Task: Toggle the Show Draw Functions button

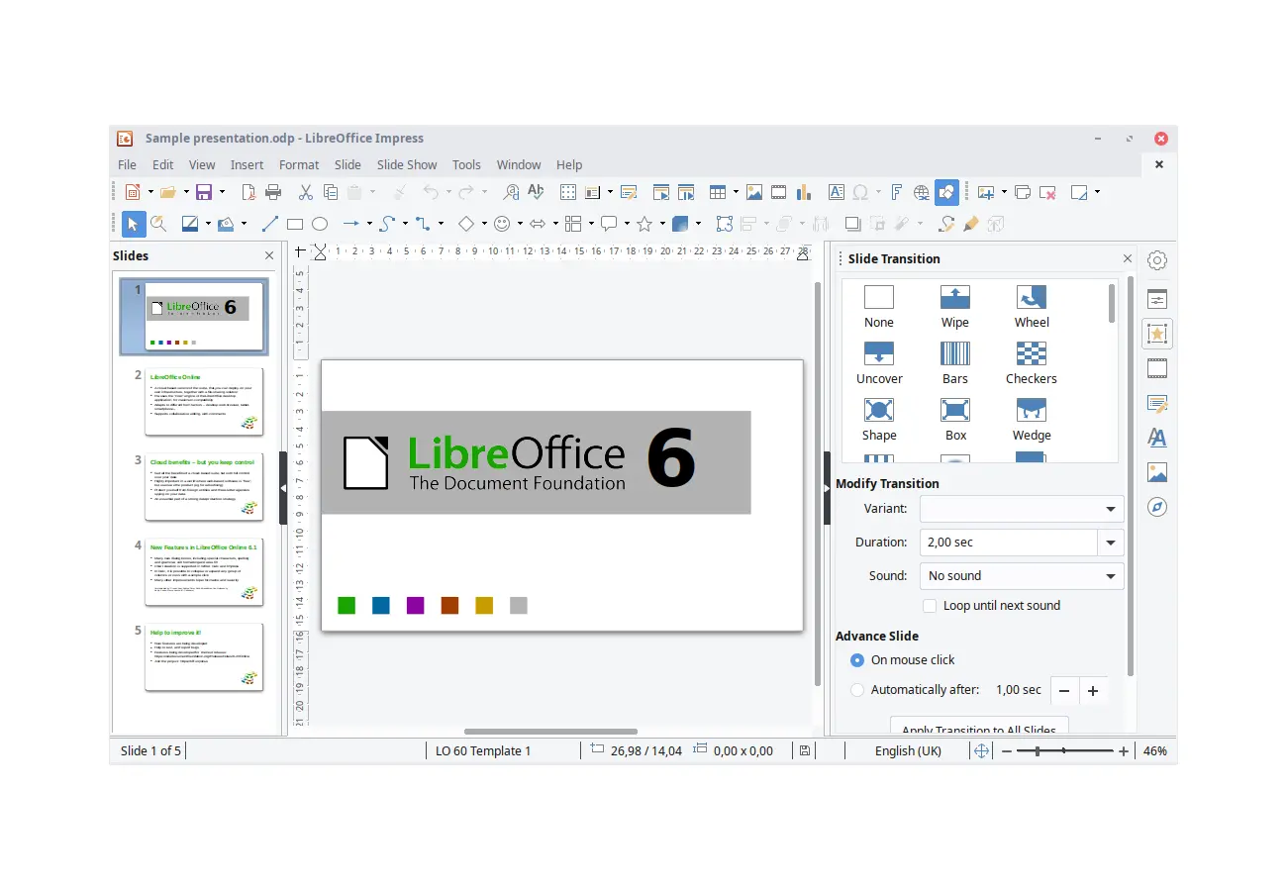Action: coord(946,192)
